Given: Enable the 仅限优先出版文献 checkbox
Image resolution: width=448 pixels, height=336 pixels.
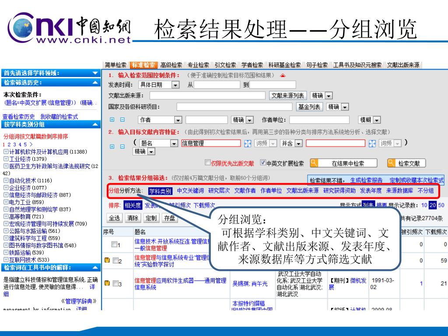Looking at the screenshot, I should coord(208,163).
